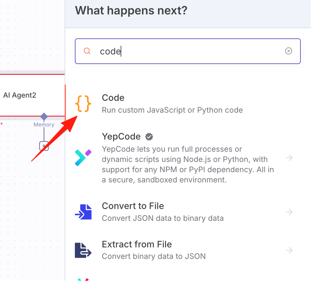
Task: Click the Convert to File icon
Action: [83, 212]
